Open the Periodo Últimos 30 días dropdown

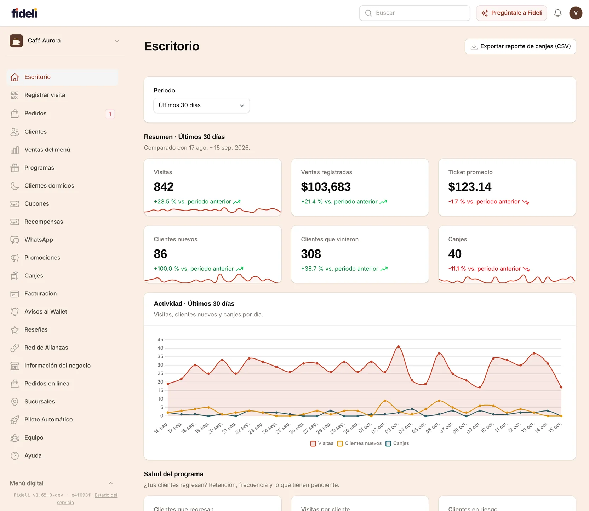coord(201,105)
